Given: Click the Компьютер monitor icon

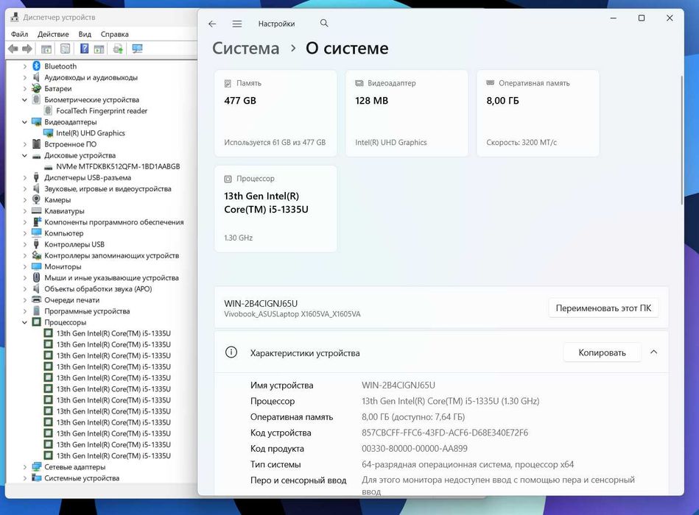Looking at the screenshot, I should [x=37, y=232].
